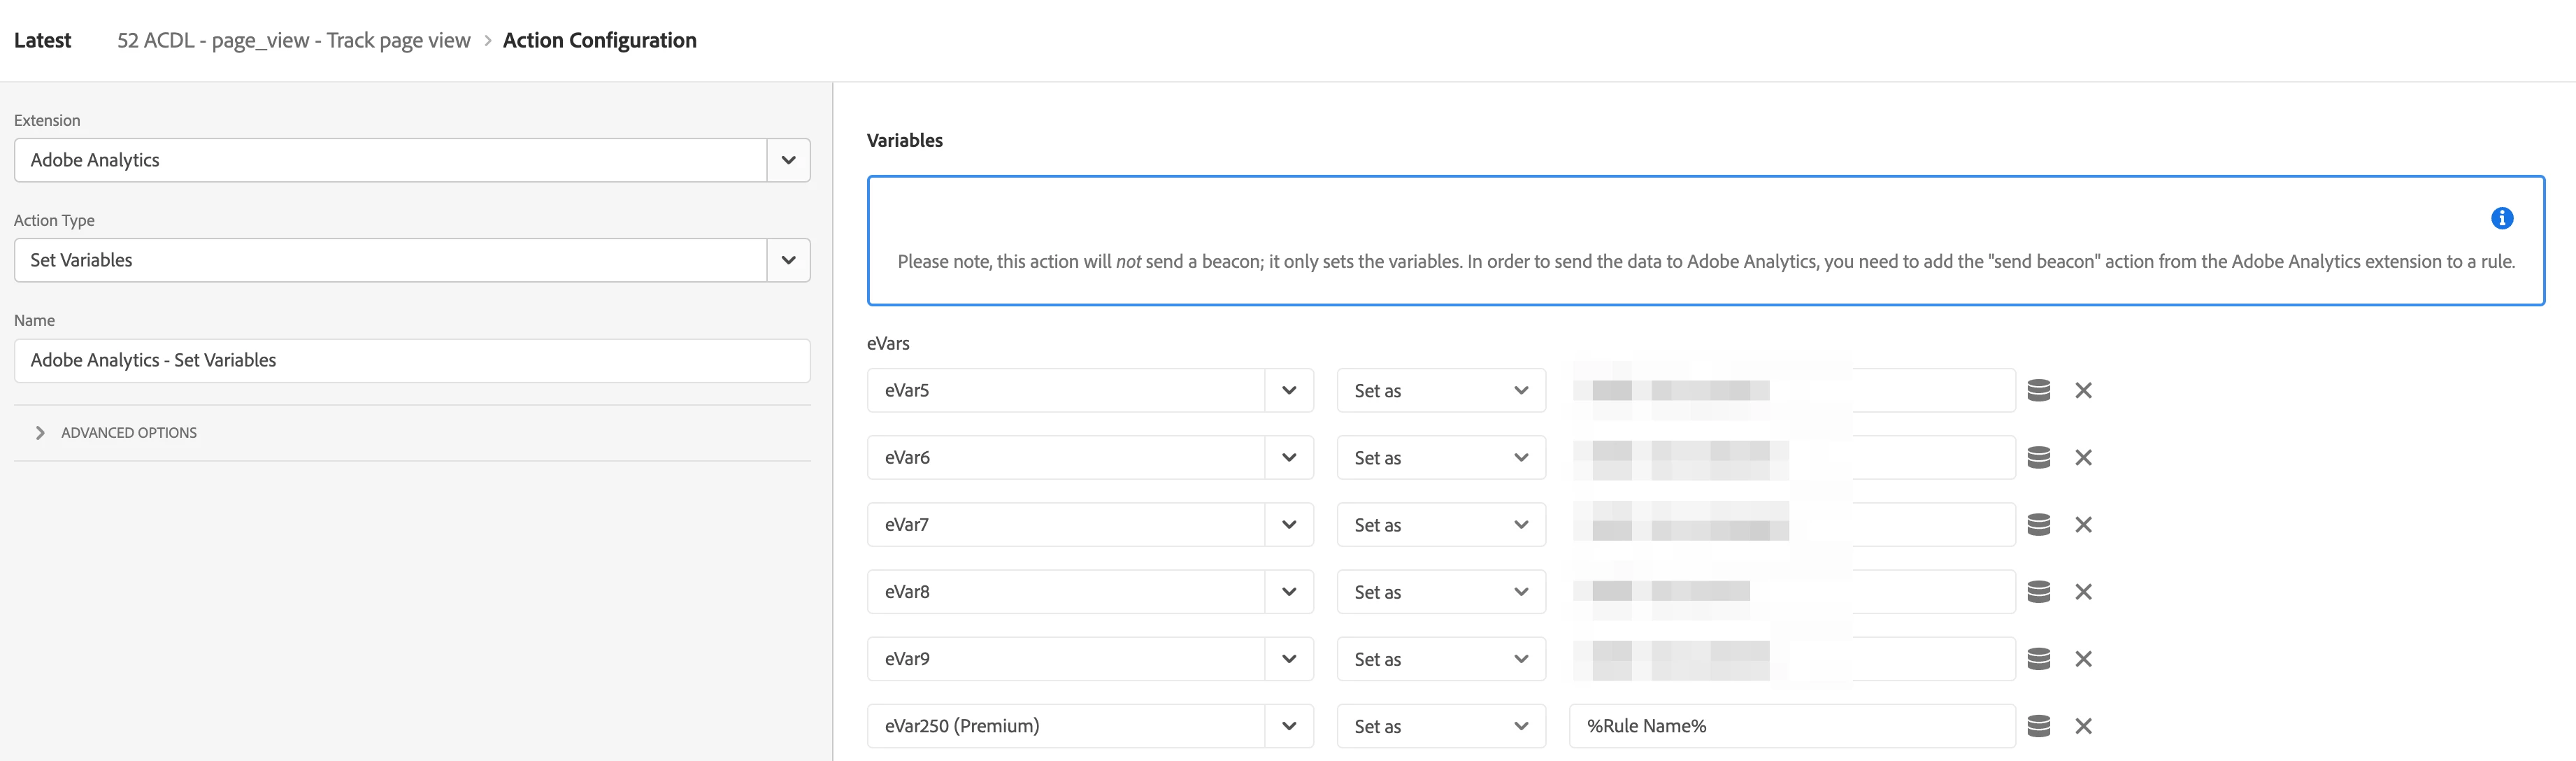
Task: Open data element picker for eVar250
Action: (2038, 726)
